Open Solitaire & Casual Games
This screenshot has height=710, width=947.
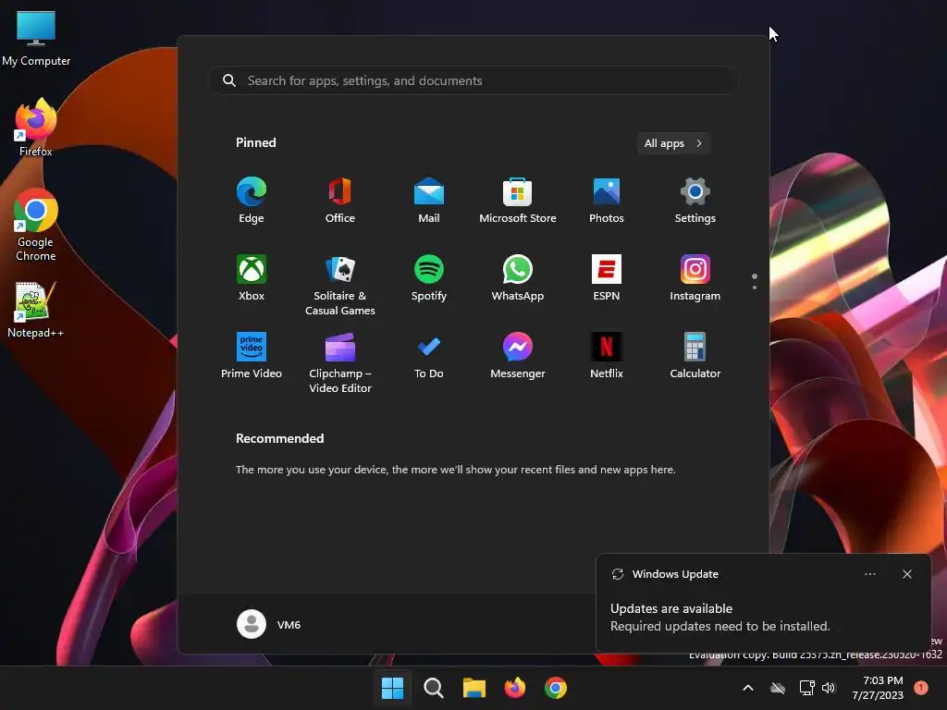[x=340, y=285]
